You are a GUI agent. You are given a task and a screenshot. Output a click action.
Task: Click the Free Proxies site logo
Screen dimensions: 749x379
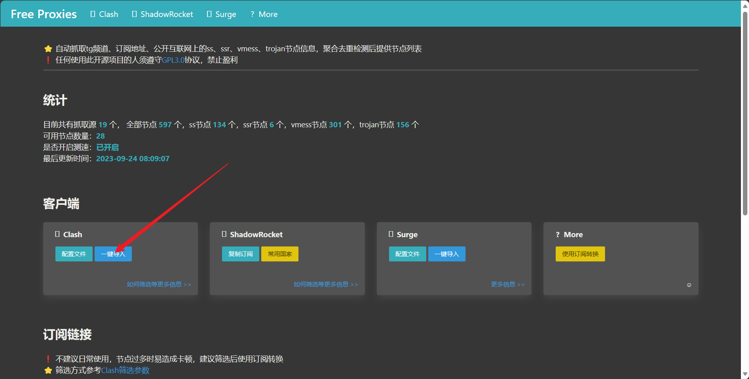[44, 14]
